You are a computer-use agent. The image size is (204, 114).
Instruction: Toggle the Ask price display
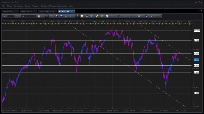click(51, 16)
